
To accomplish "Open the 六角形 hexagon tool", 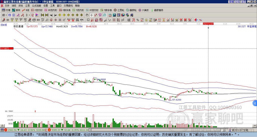I will point(144,10).
